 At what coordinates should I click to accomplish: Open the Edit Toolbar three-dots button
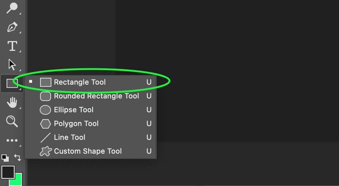pos(12,141)
